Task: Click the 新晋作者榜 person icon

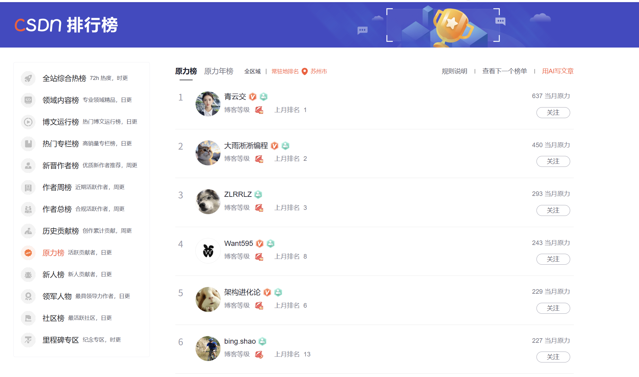Action: click(x=28, y=165)
